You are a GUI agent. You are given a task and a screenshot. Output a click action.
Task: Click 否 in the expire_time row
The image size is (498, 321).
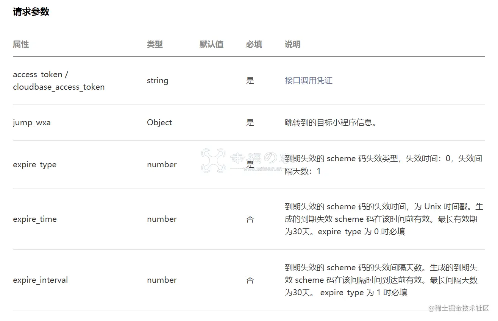click(x=250, y=219)
